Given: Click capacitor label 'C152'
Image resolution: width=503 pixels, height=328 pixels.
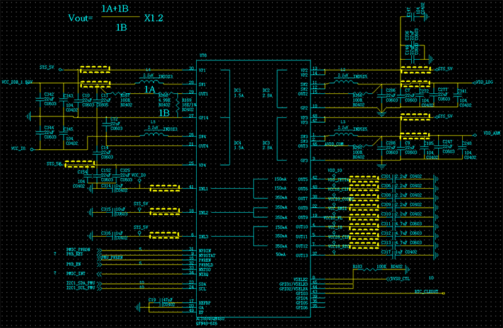Looking at the screenshot, I should (x=106, y=171).
